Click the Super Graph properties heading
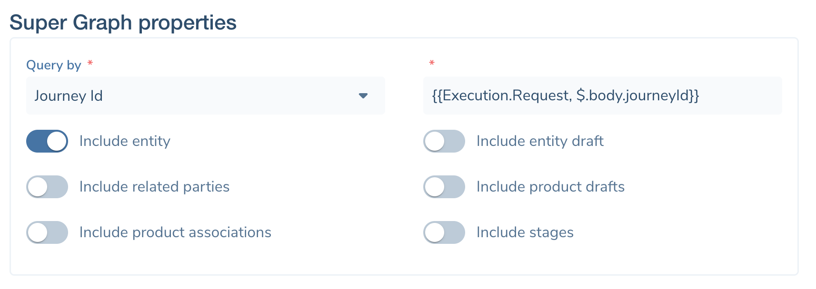 pyautogui.click(x=124, y=21)
